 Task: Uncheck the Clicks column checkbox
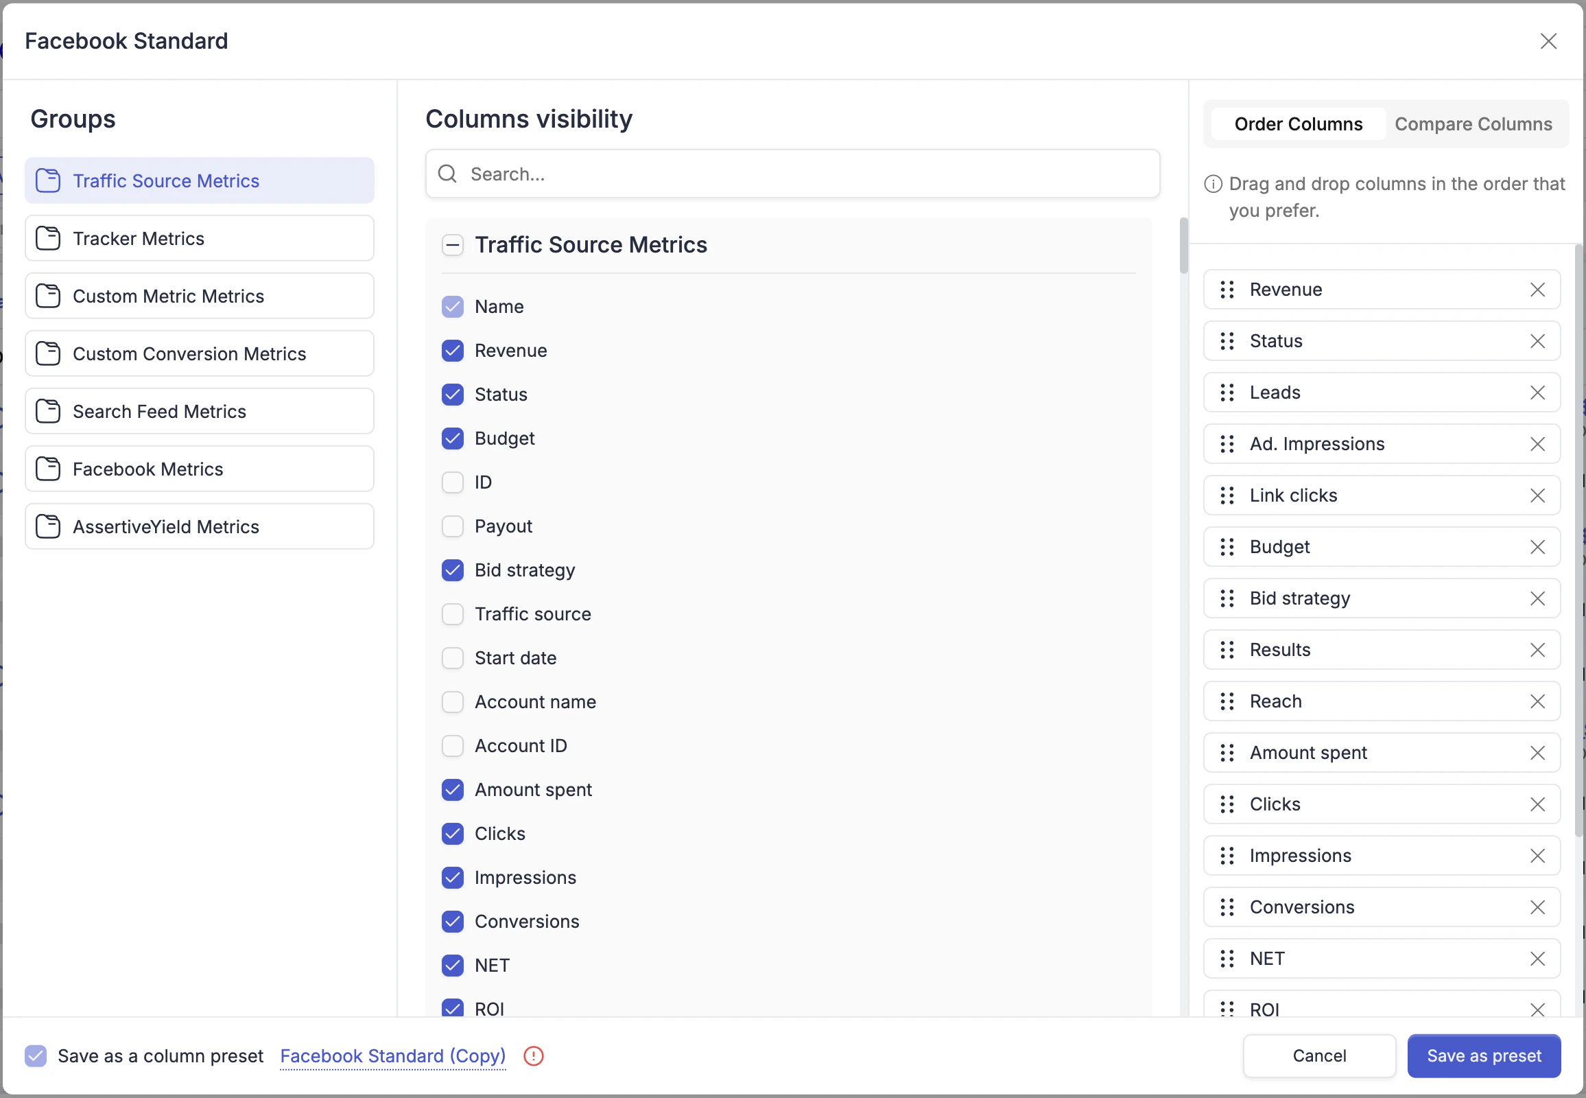tap(453, 834)
